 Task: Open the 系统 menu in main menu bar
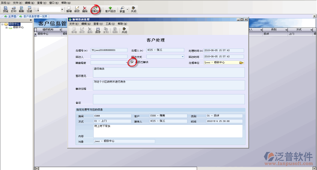(x=4, y=2)
